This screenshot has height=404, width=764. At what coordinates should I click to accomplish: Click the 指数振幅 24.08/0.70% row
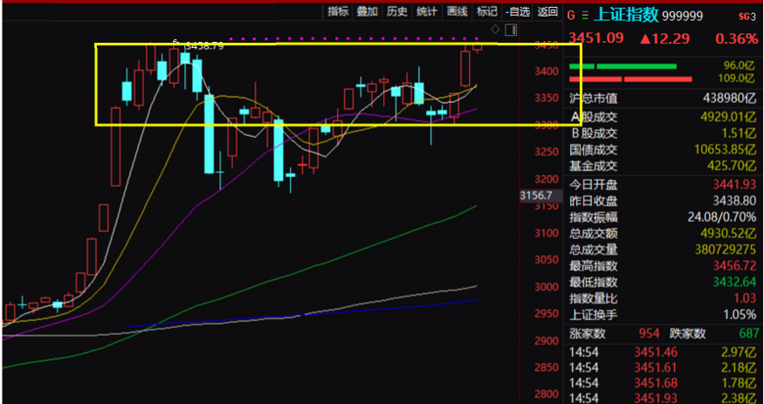pos(663,216)
